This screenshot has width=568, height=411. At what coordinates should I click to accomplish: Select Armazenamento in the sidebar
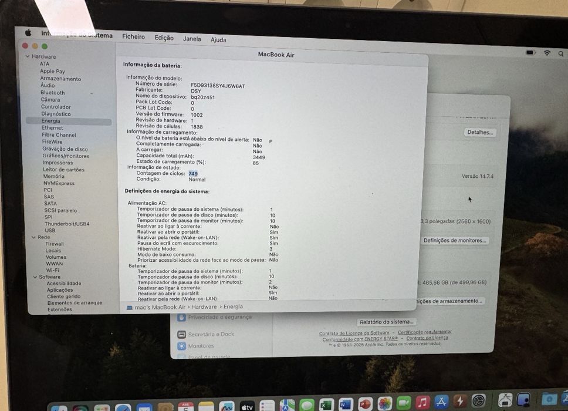[60, 79]
